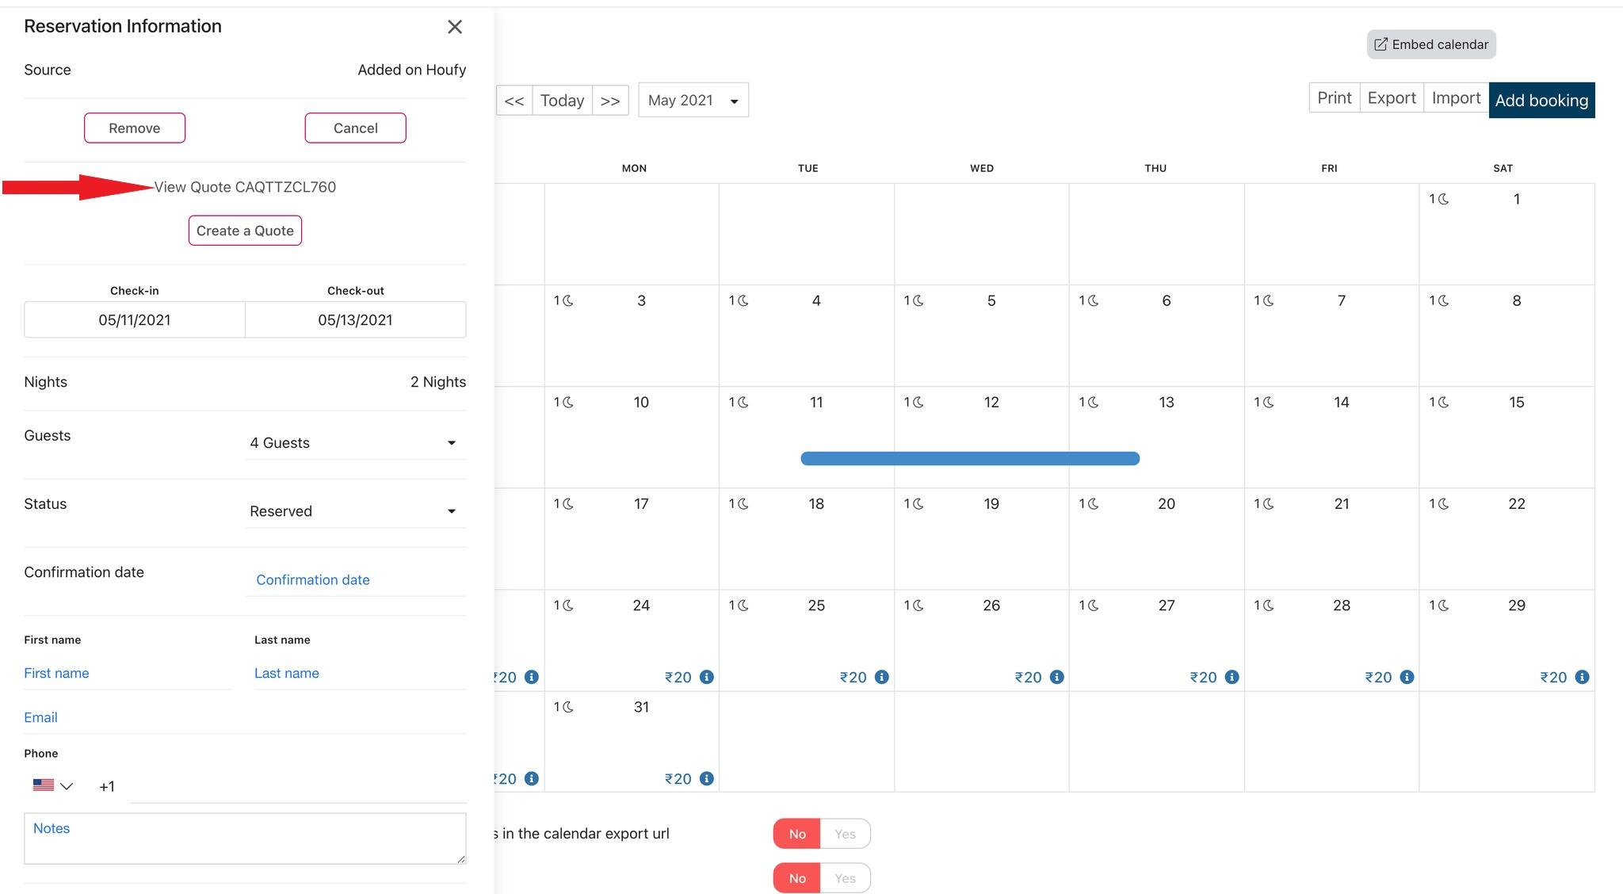Click the info icon on May 26 price
The width and height of the screenshot is (1623, 894).
coord(1056,677)
